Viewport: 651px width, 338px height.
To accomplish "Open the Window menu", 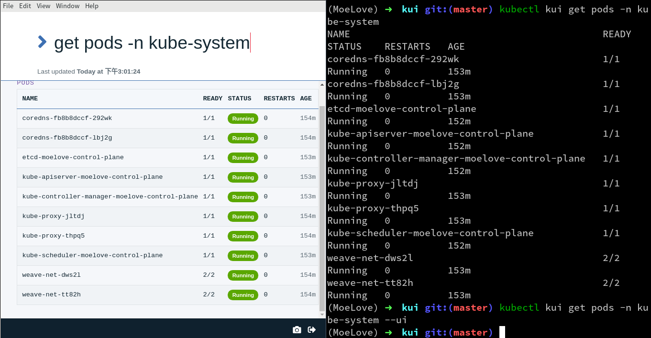I will point(67,6).
